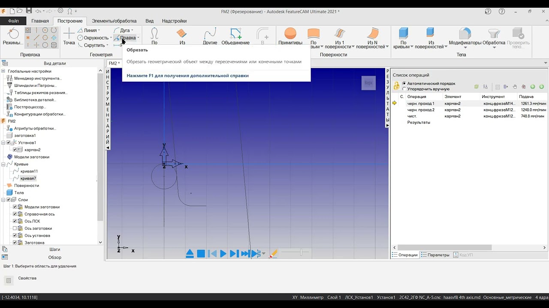Open the Надстройки ribbon tab

pyautogui.click(x=174, y=21)
